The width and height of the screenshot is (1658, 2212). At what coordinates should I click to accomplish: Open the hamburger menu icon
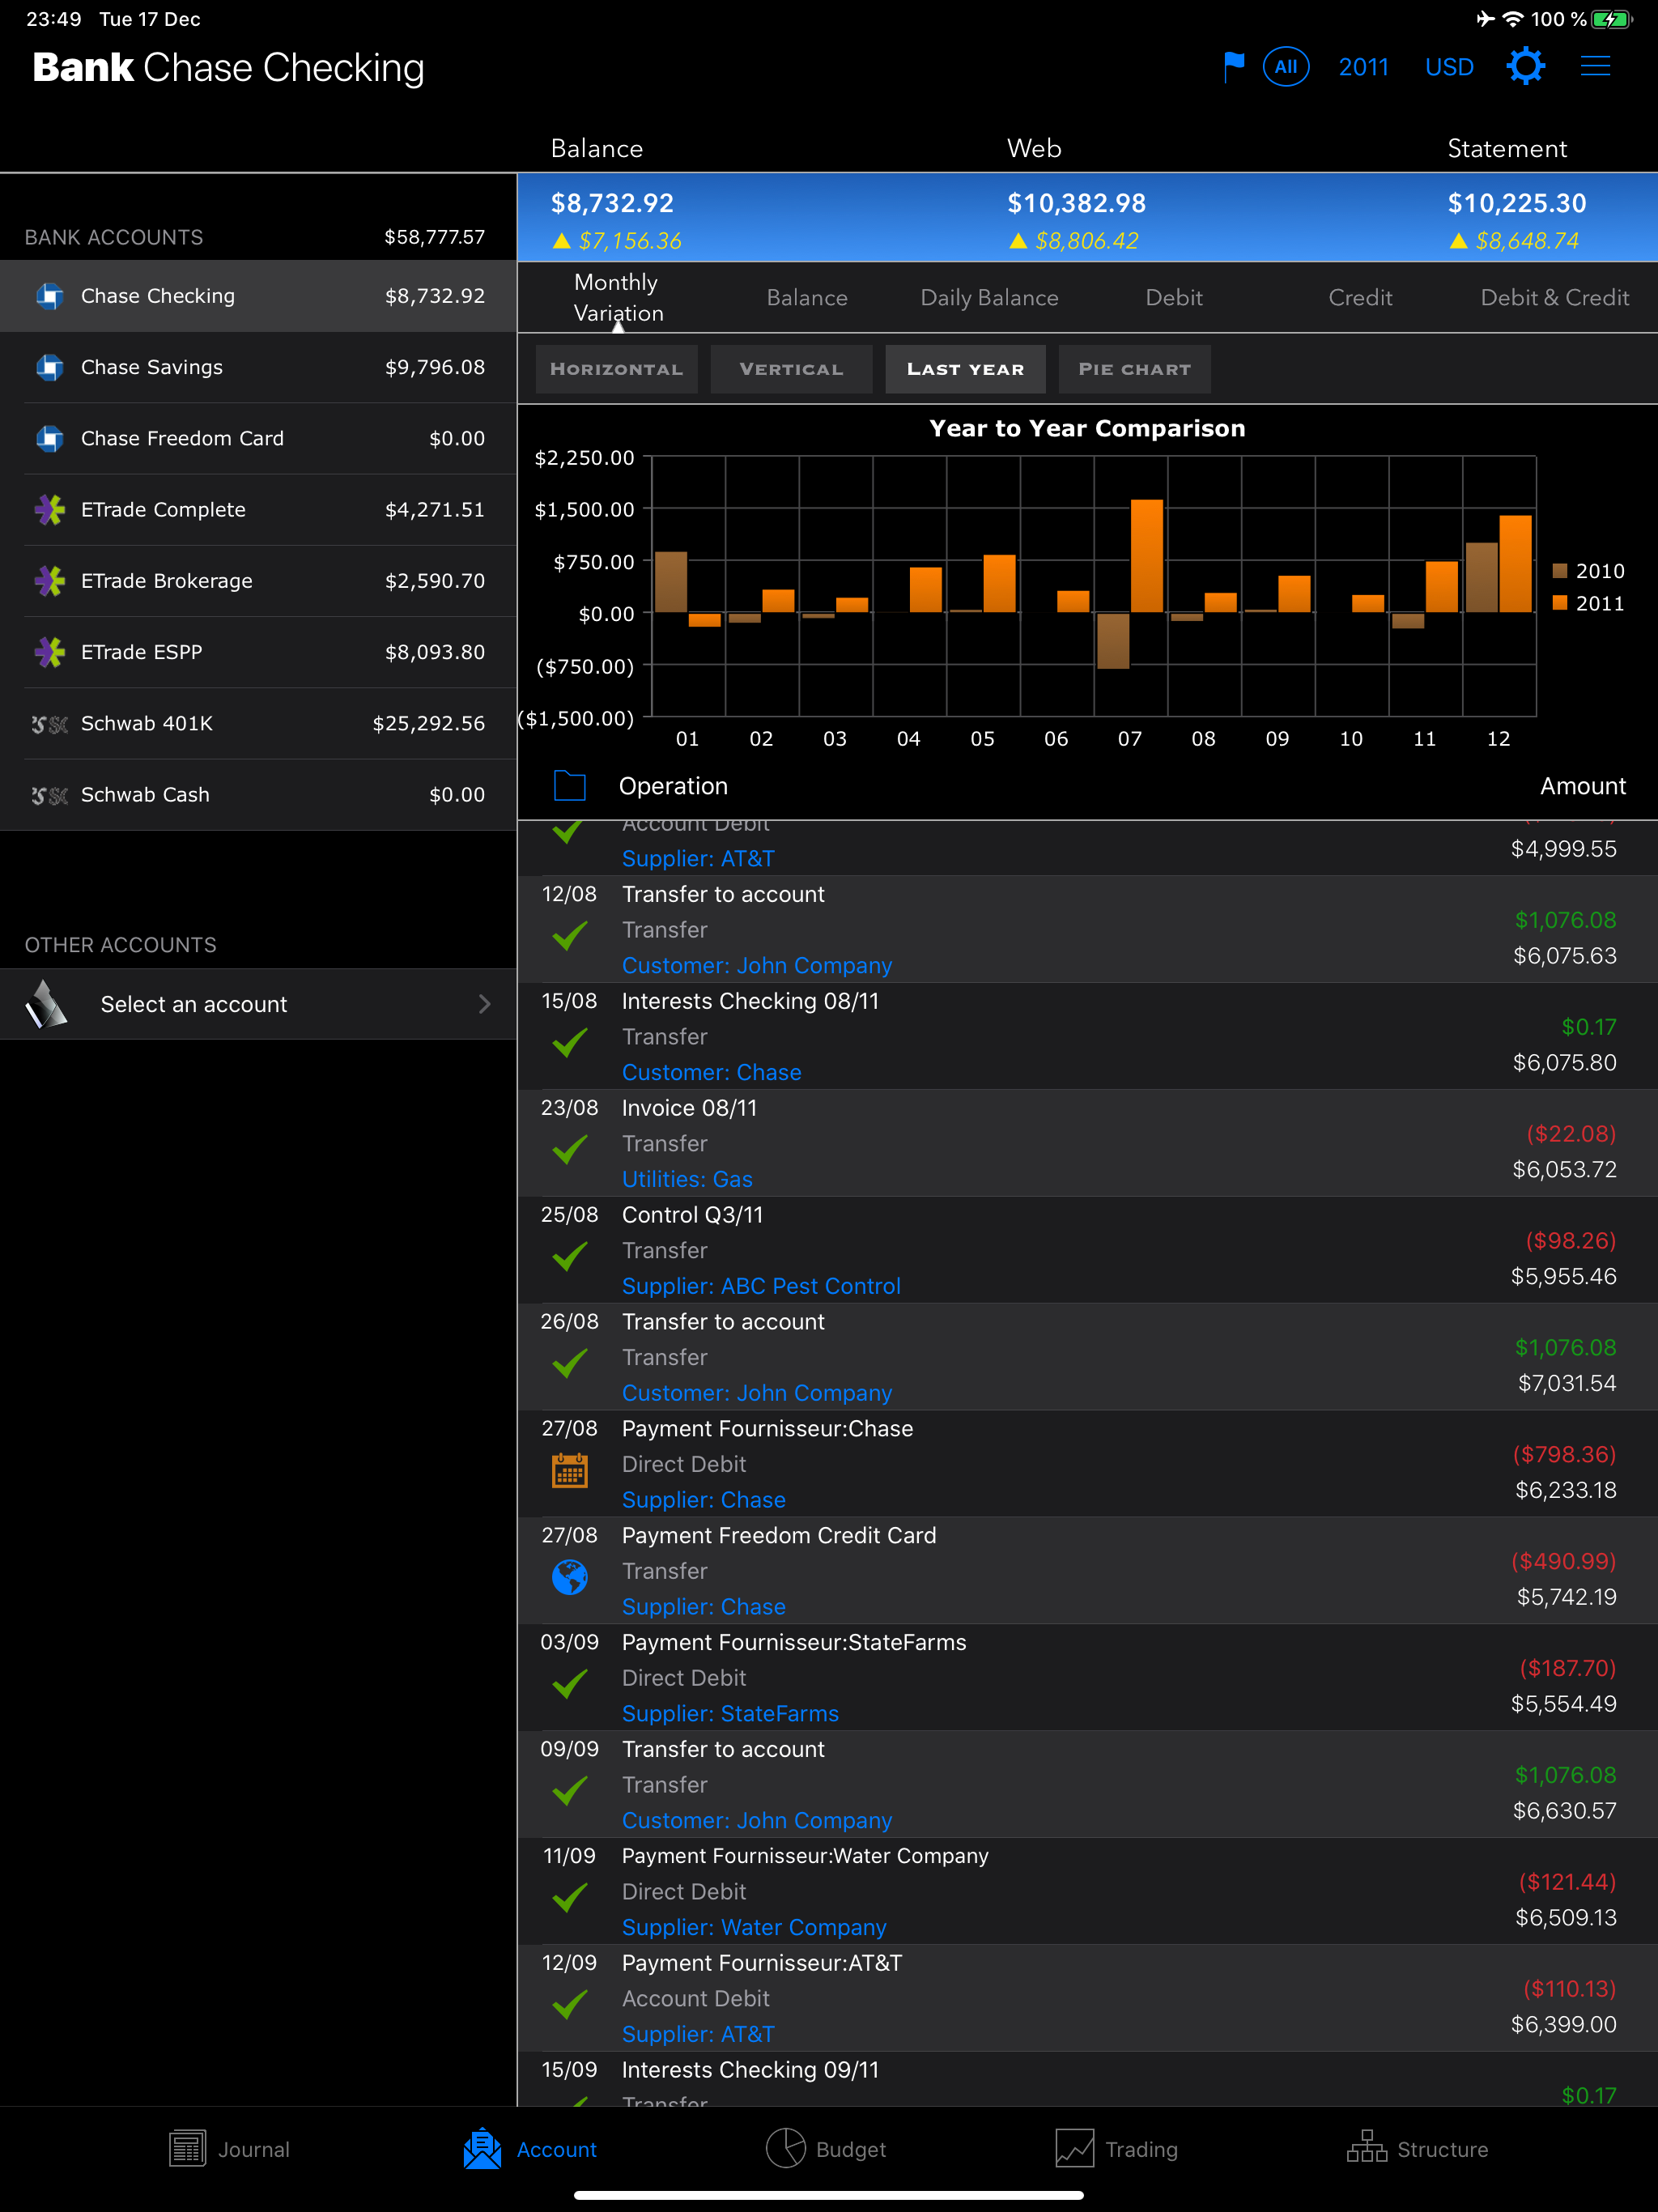tap(1595, 67)
